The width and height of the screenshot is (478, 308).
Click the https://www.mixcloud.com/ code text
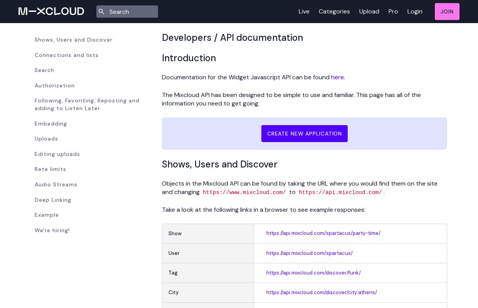pos(244,192)
